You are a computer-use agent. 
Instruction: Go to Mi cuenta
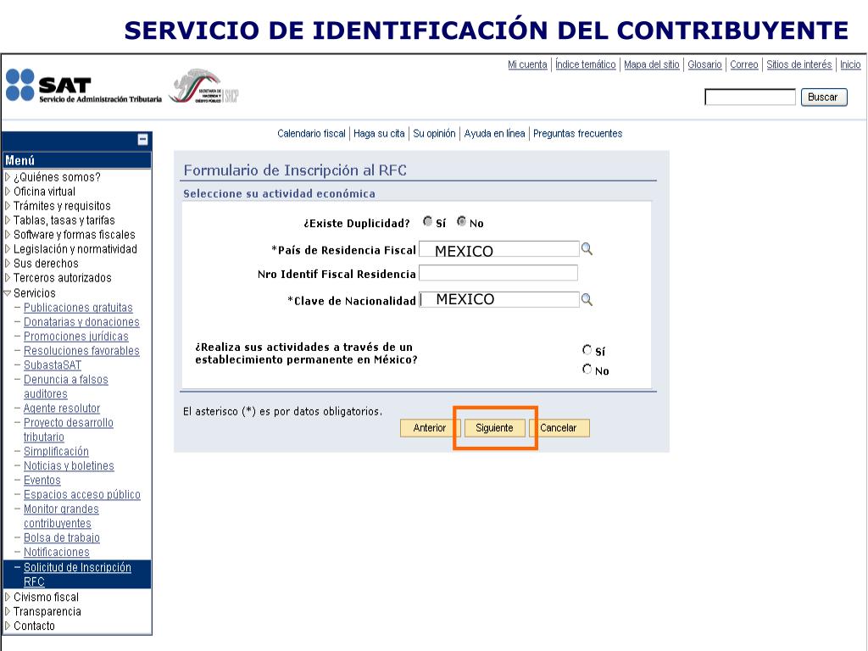[527, 64]
